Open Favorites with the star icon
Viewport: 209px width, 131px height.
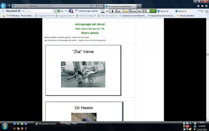(202, 6)
